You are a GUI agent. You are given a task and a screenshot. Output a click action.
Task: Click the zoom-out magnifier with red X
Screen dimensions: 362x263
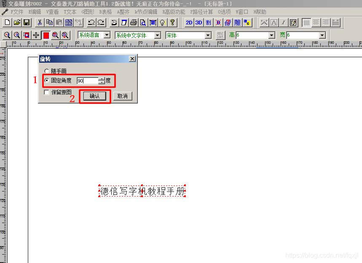[x=7, y=35]
